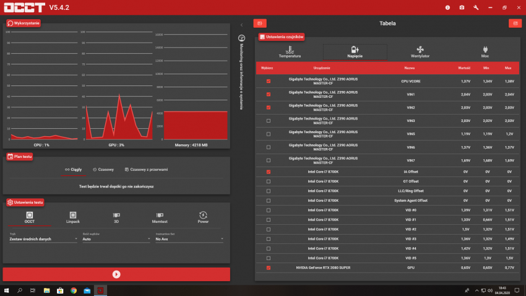Select the Linpack test icon
This screenshot has width=526, height=296.
coord(73,217)
